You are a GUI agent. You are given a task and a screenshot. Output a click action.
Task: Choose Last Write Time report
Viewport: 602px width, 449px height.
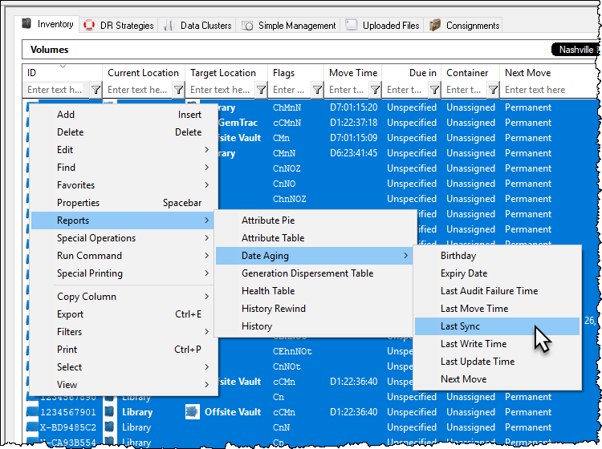(497, 343)
